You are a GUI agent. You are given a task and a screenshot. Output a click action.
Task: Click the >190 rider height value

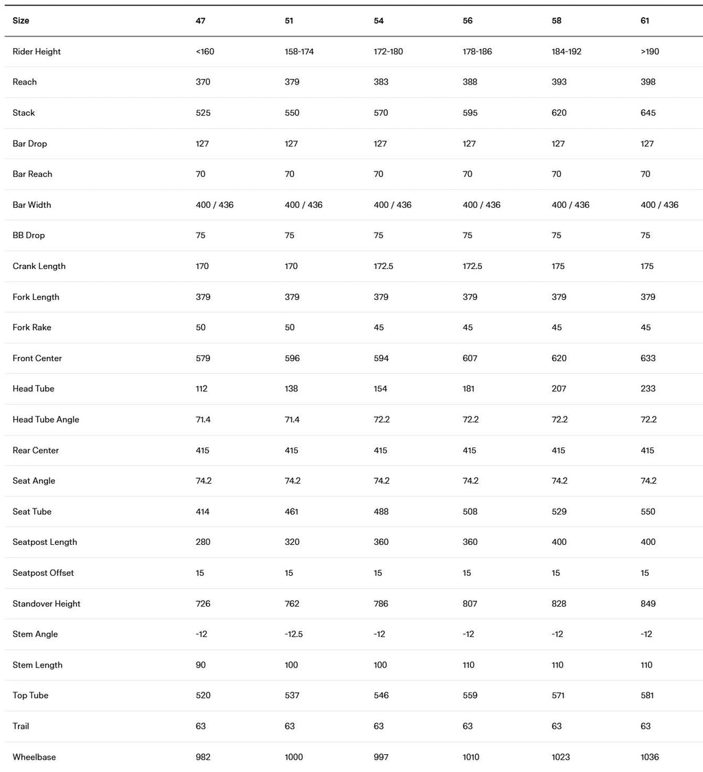pos(649,51)
